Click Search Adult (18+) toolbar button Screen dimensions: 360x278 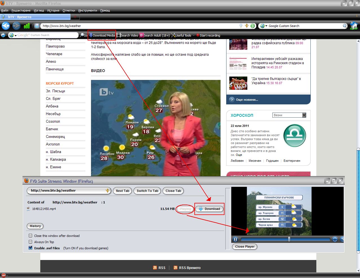click(155, 35)
